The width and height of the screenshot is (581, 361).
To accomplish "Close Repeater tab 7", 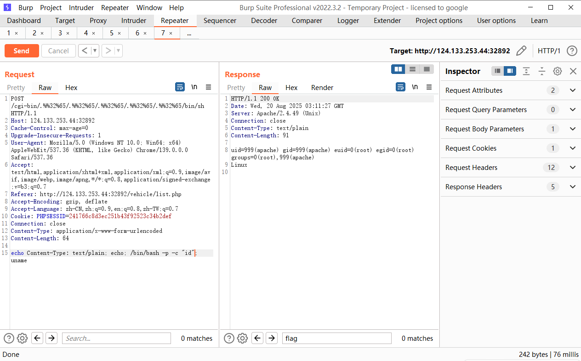I will click(171, 33).
